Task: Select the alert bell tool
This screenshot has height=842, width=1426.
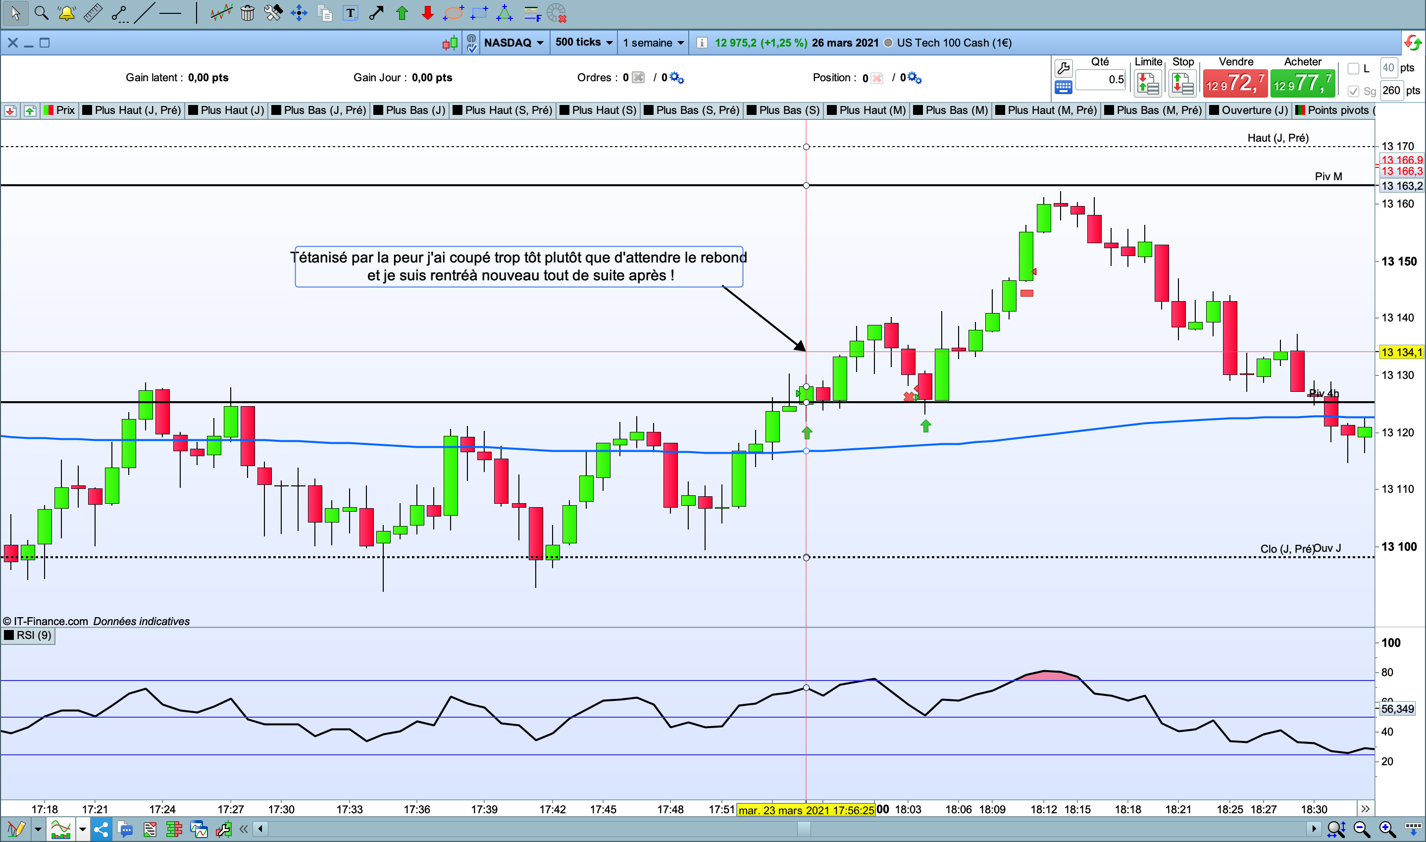Action: [66, 12]
